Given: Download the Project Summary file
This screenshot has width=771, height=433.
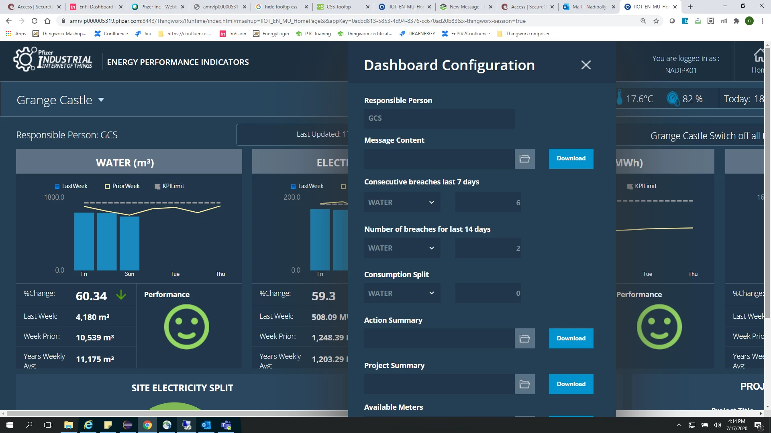Looking at the screenshot, I should 571,384.
